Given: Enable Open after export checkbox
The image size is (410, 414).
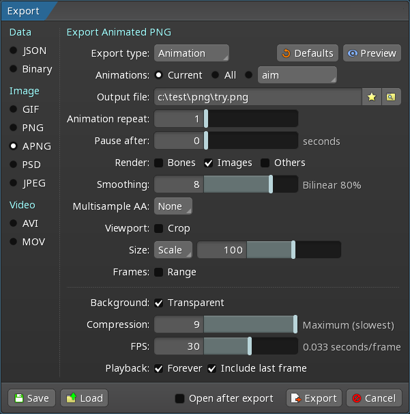Looking at the screenshot, I should coord(179,398).
